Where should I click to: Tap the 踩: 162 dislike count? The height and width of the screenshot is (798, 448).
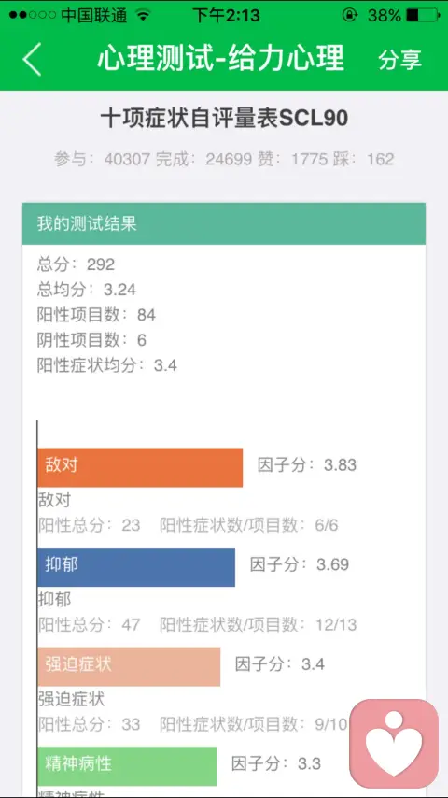tap(364, 159)
